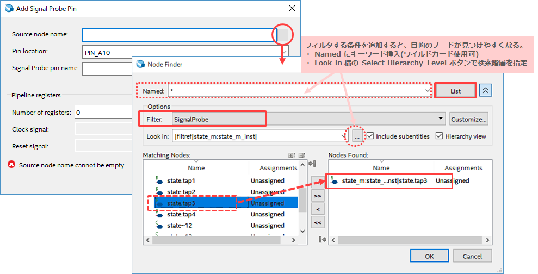Screen dimensions: 538x274
Task: Click Name column header in Matching Nodes
Action: coord(196,167)
